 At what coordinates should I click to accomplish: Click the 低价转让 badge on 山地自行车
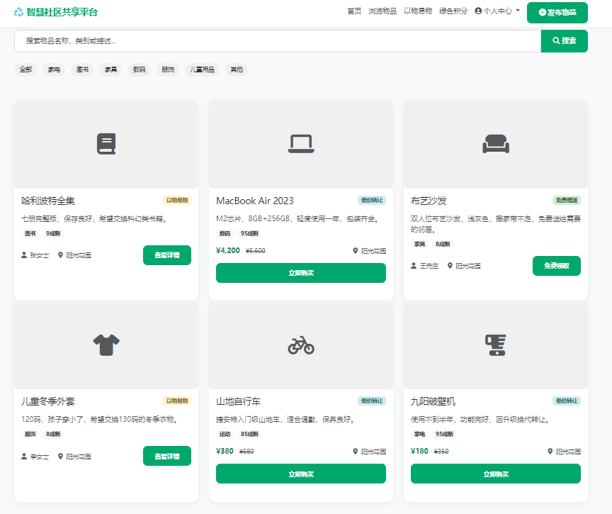click(x=372, y=401)
